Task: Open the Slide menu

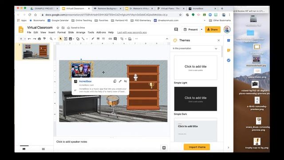Action: (x=71, y=32)
